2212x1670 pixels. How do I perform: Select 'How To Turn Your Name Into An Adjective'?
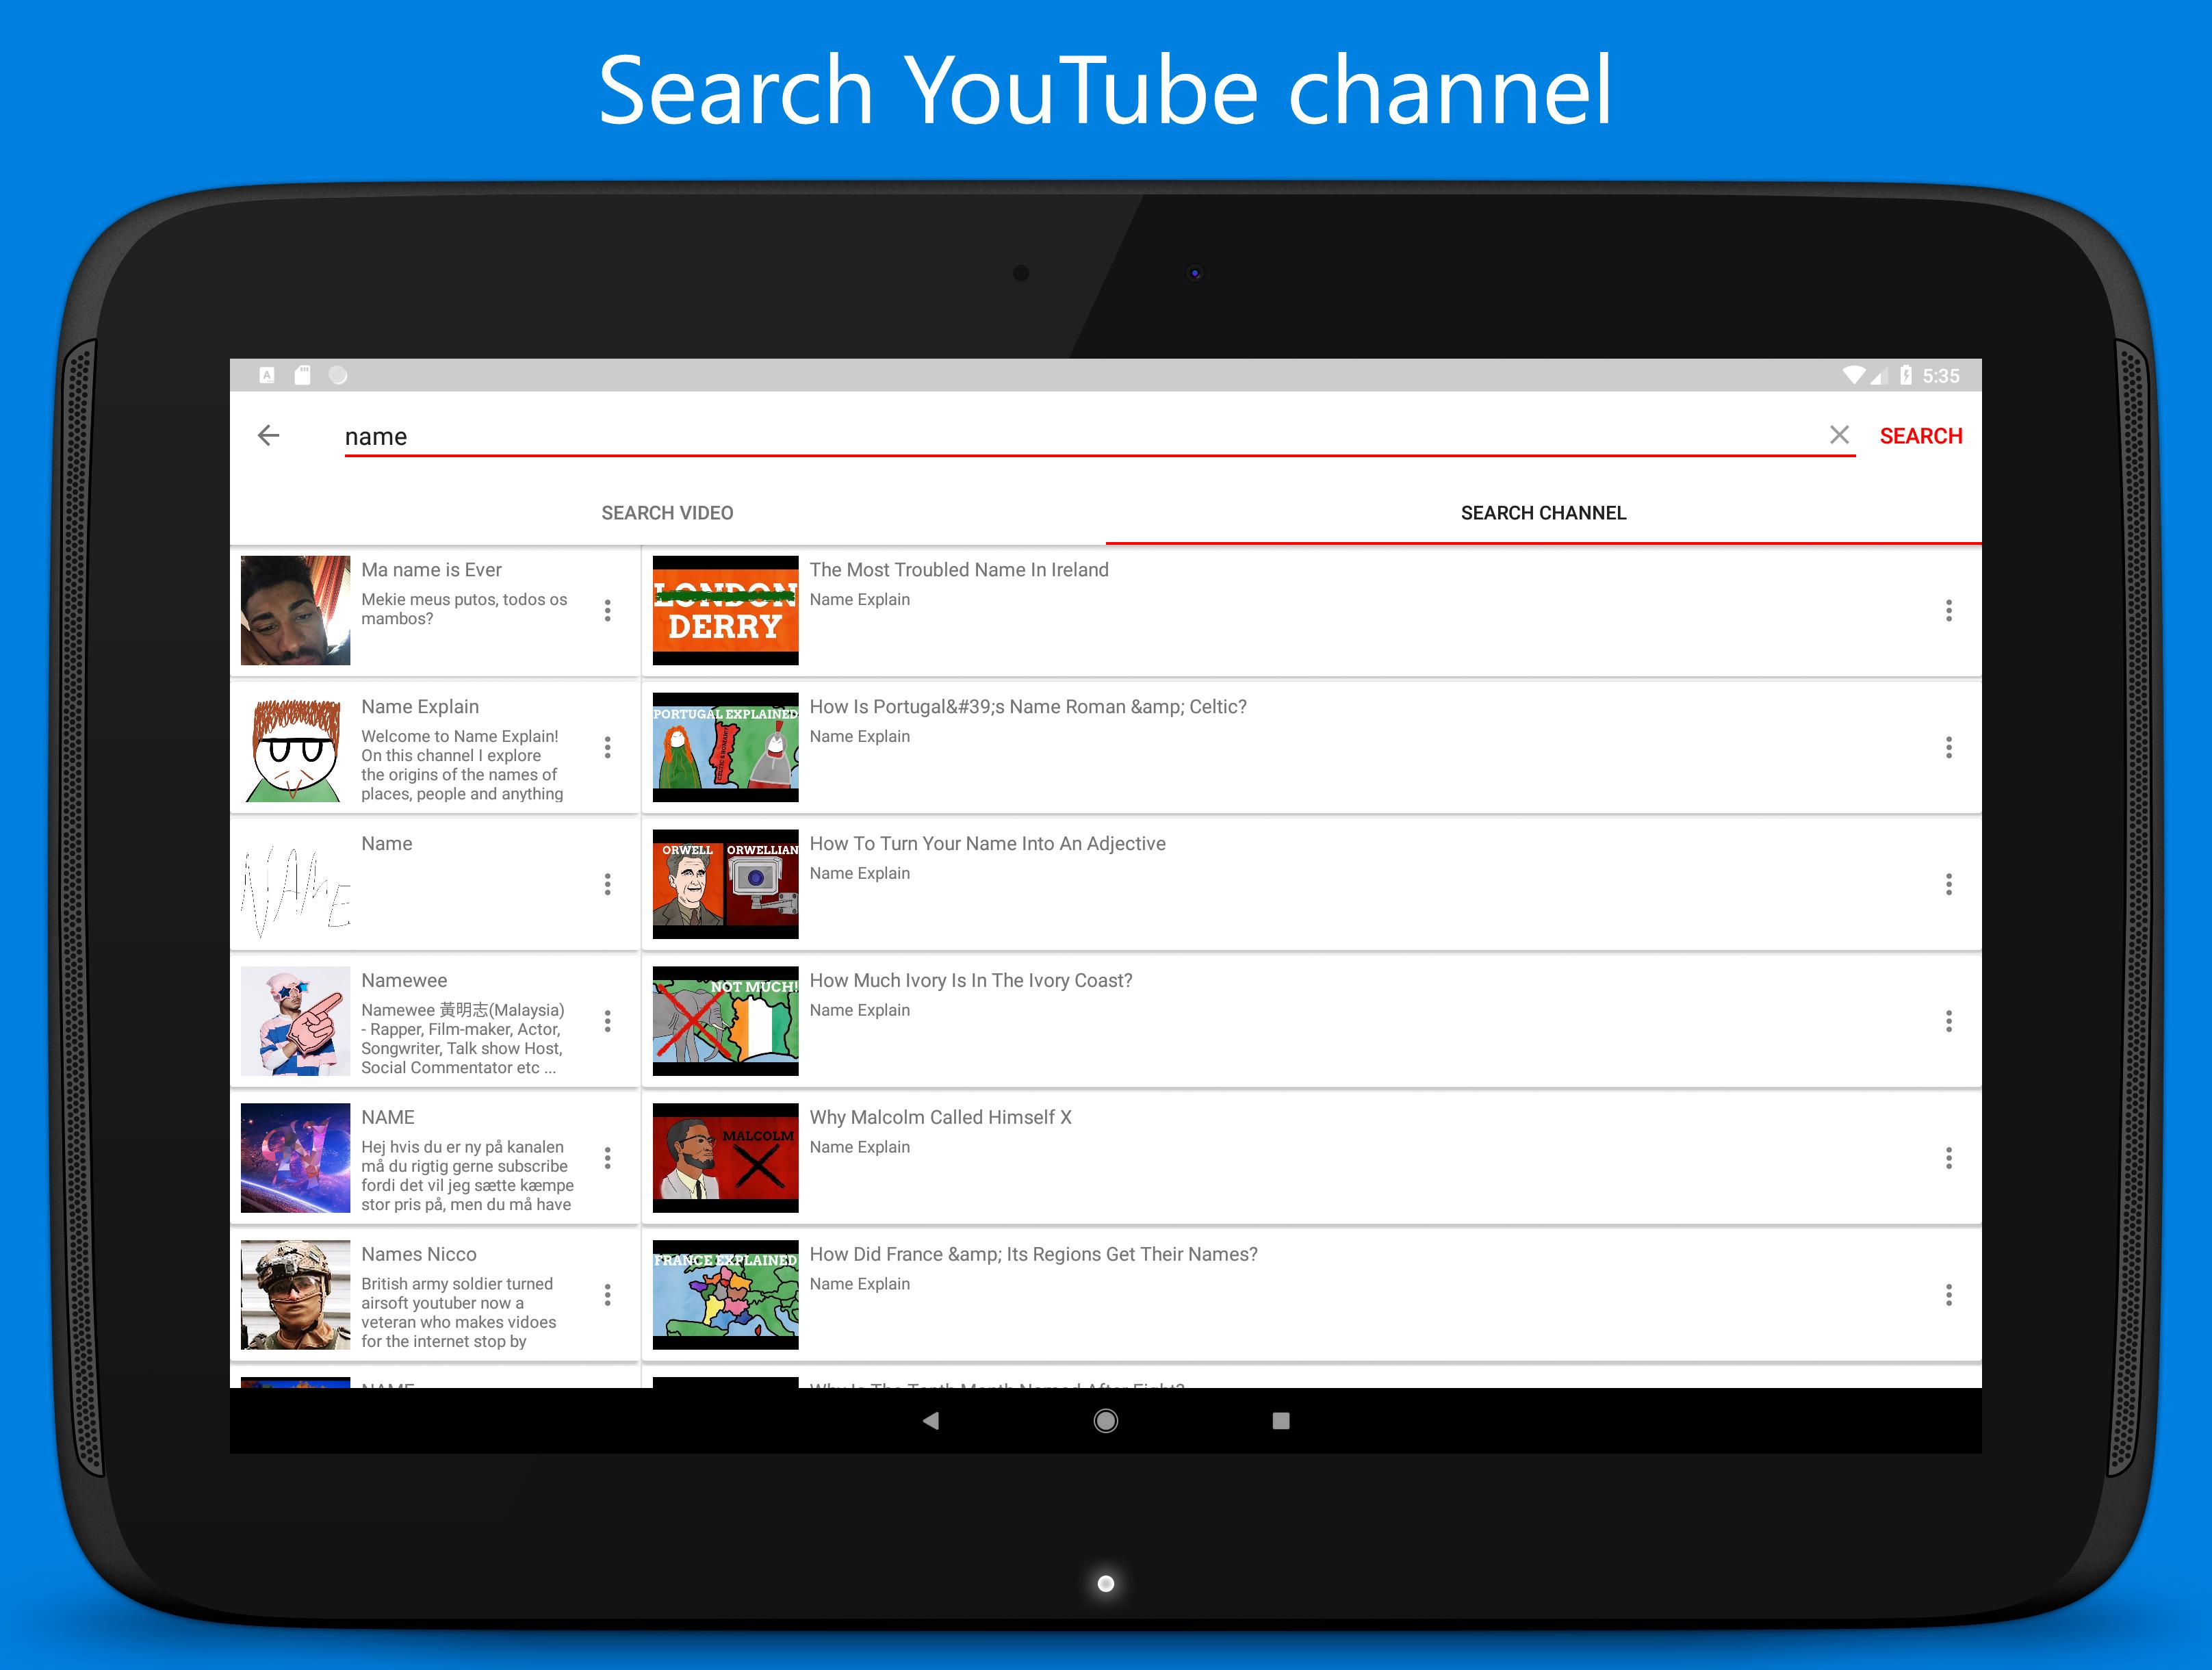click(987, 844)
